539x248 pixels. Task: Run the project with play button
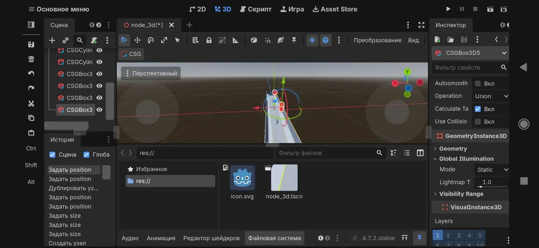point(448,9)
